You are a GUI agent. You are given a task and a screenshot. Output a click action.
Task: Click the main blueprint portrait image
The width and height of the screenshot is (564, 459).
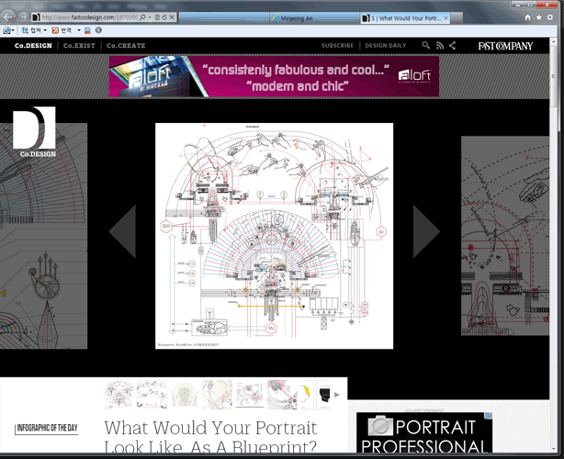point(274,236)
